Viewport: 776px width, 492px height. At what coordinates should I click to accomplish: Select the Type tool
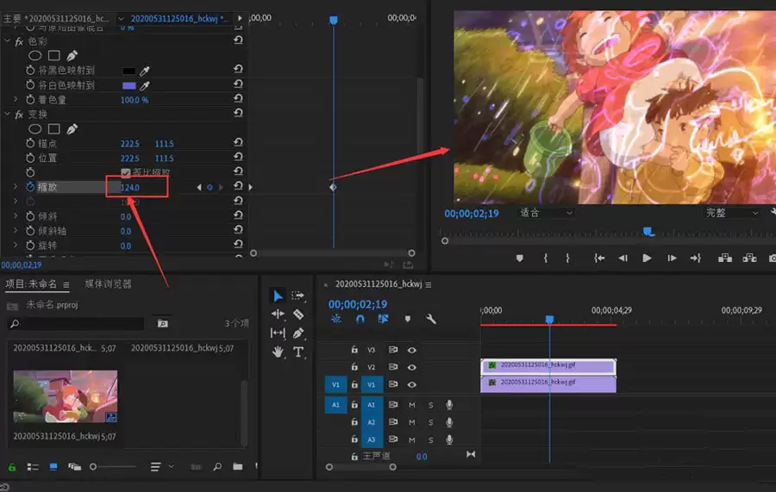pos(298,352)
